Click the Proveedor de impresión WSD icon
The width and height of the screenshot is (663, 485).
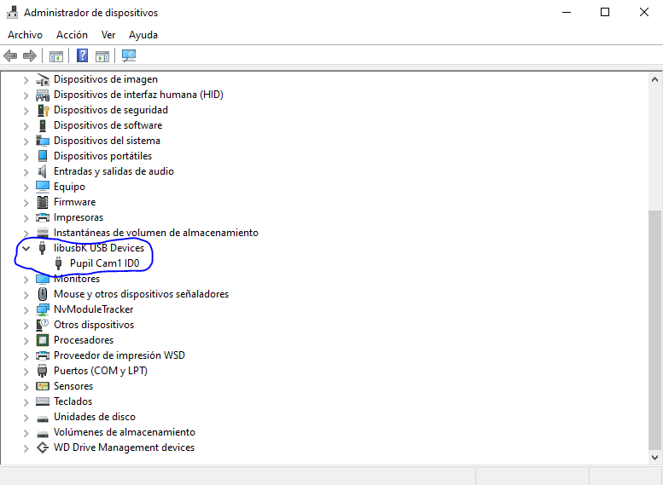43,355
